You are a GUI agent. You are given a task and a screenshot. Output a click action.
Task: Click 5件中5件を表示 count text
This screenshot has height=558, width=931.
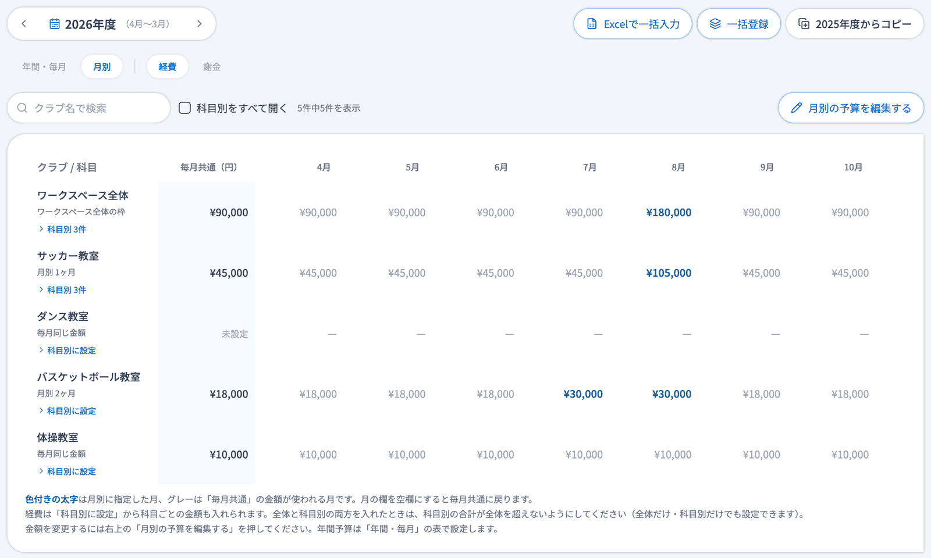click(329, 108)
